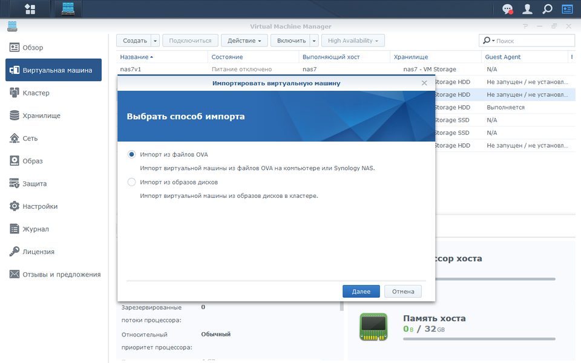Click the Хранилище database icon

[x=15, y=115]
